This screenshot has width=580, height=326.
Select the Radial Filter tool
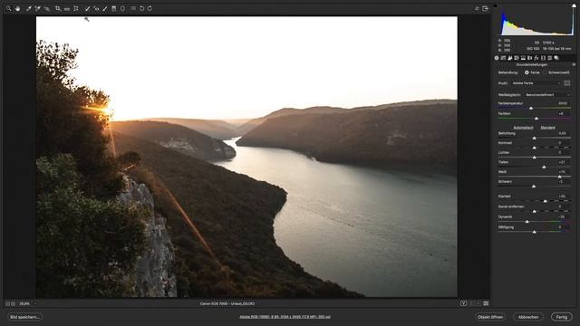pos(123,8)
